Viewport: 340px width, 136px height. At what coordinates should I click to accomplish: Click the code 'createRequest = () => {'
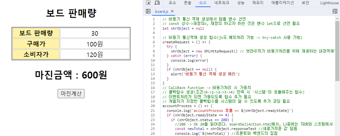click(x=187, y=42)
